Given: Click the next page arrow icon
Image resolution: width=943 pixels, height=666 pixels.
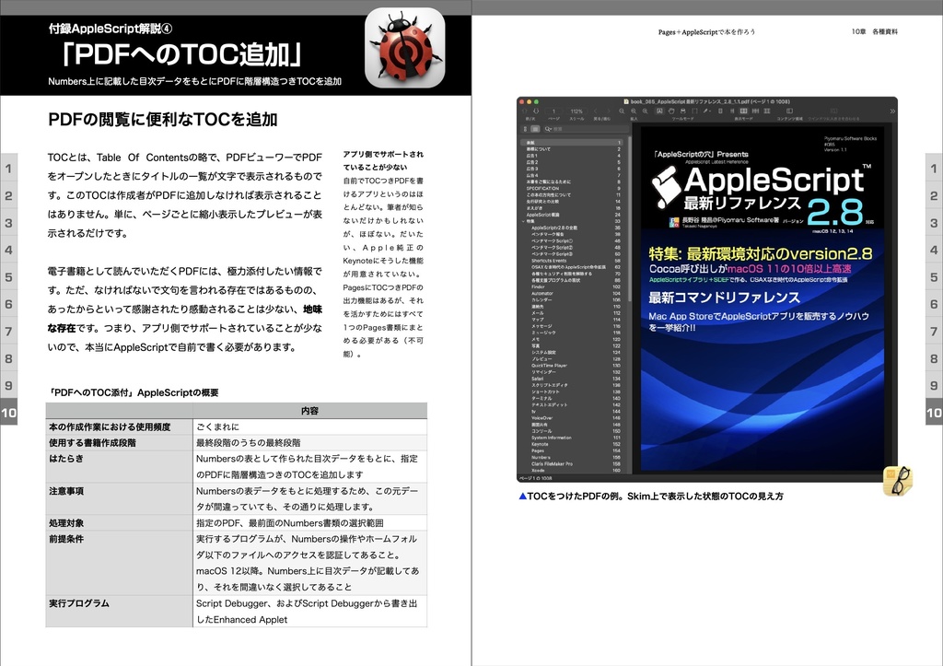Looking at the screenshot, I should pos(536,111).
